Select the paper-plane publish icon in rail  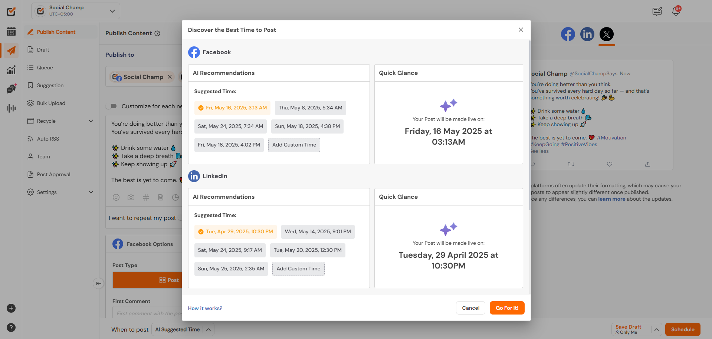pyautogui.click(x=11, y=50)
